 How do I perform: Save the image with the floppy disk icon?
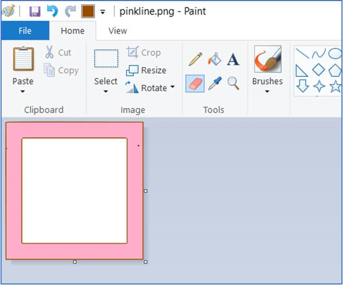coord(35,12)
